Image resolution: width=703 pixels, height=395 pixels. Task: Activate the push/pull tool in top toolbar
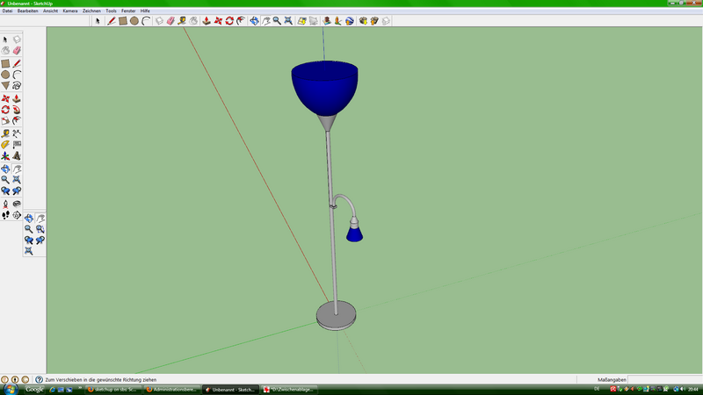206,20
